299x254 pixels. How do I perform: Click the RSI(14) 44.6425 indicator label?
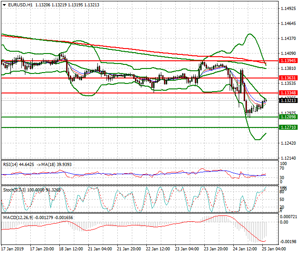coord(19,165)
